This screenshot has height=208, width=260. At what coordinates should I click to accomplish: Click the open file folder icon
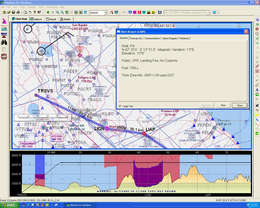pyautogui.click(x=9, y=12)
